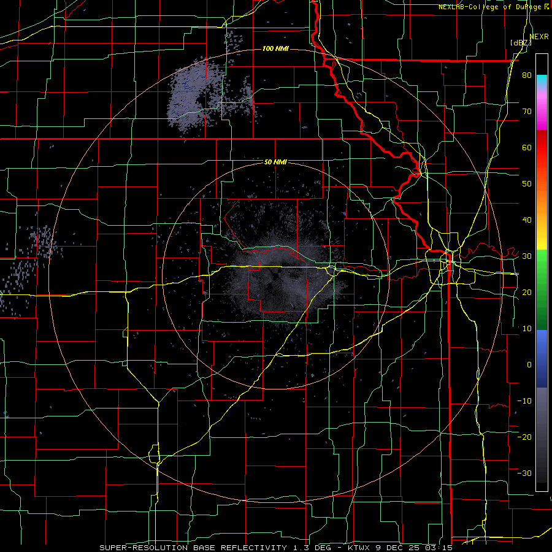The height and width of the screenshot is (552, 552).
Task: Click the 40 dBZ scale value
Action: tap(527, 220)
